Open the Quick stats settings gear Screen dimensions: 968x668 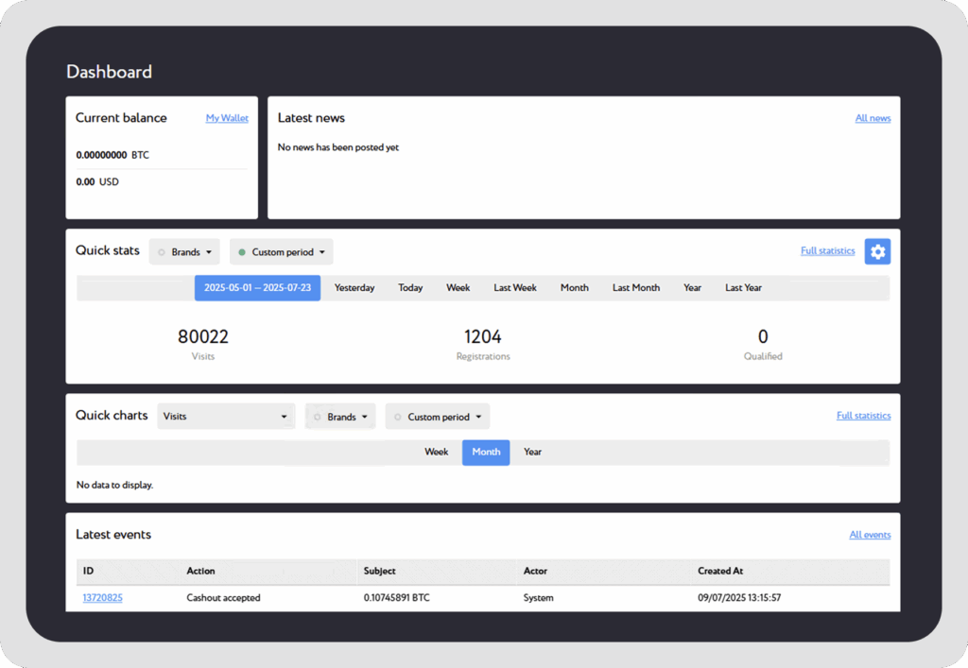pyautogui.click(x=877, y=251)
